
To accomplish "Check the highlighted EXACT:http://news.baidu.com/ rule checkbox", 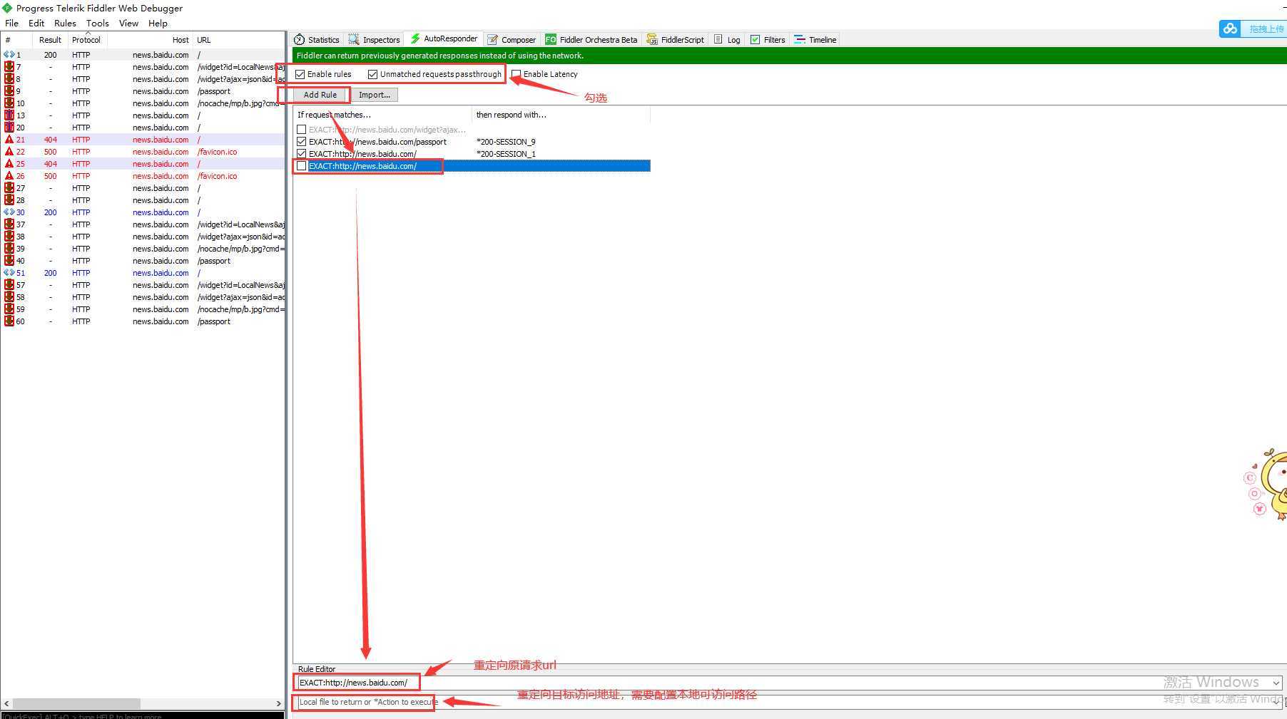I will tap(301, 166).
